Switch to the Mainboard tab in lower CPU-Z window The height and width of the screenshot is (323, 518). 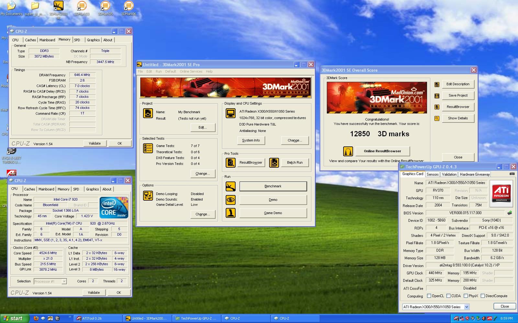pyautogui.click(x=46, y=189)
